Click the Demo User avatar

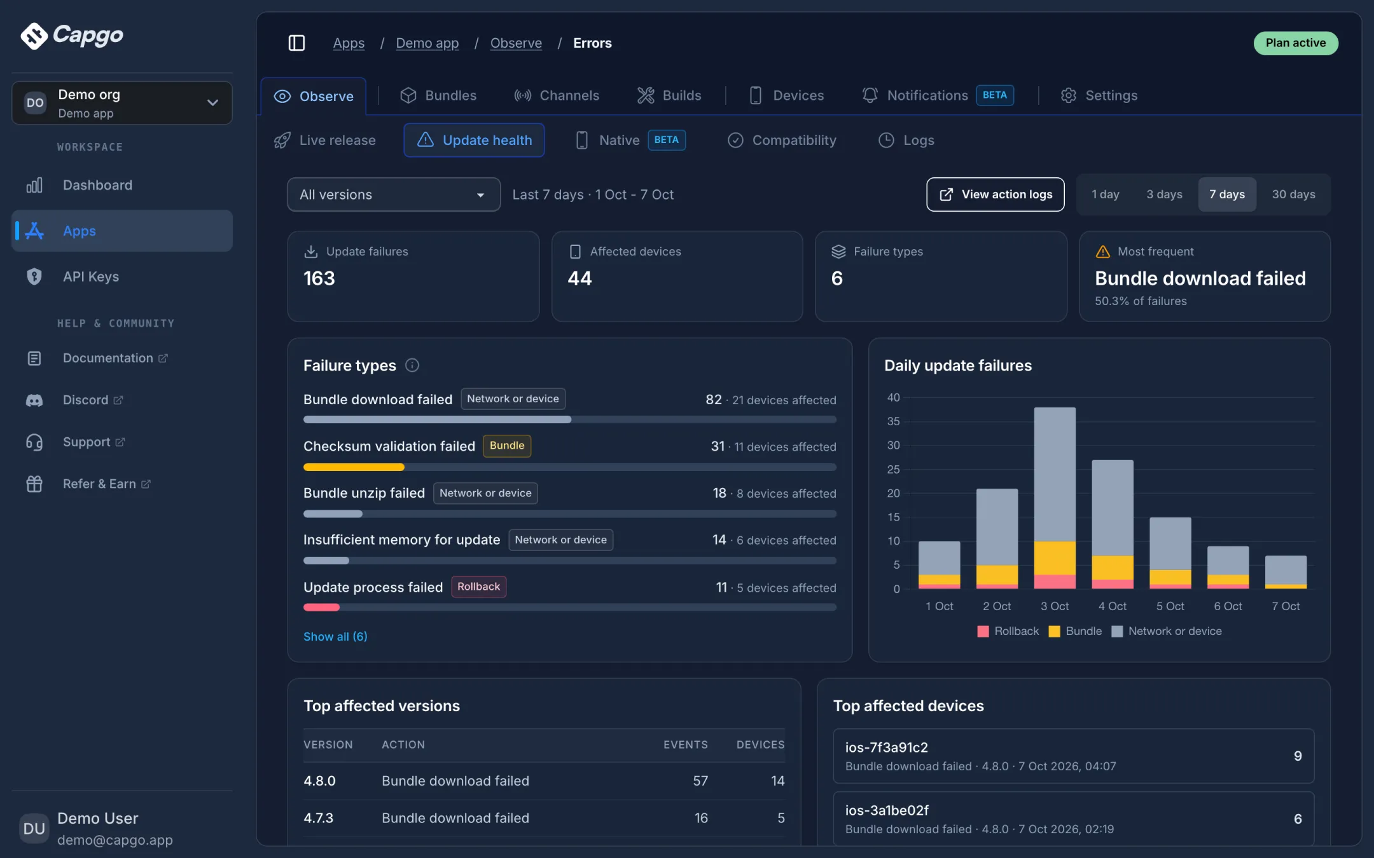[x=34, y=829]
